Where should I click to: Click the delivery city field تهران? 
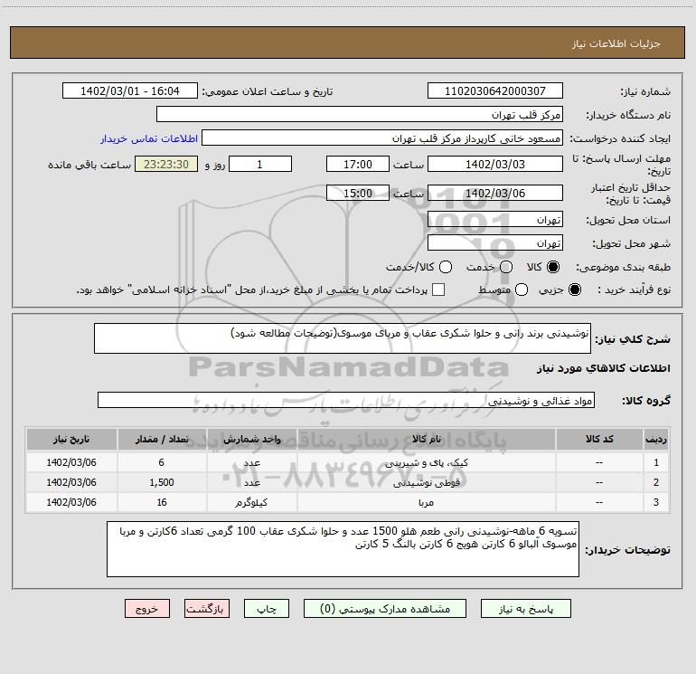point(495,243)
